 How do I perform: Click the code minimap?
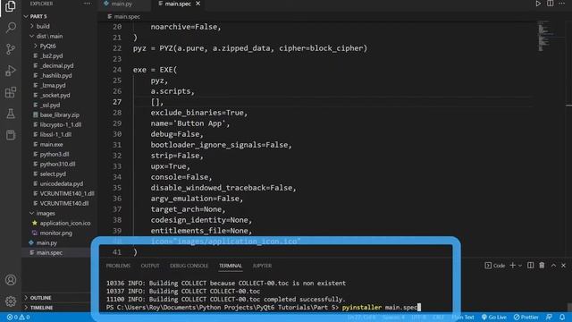pos(546,36)
